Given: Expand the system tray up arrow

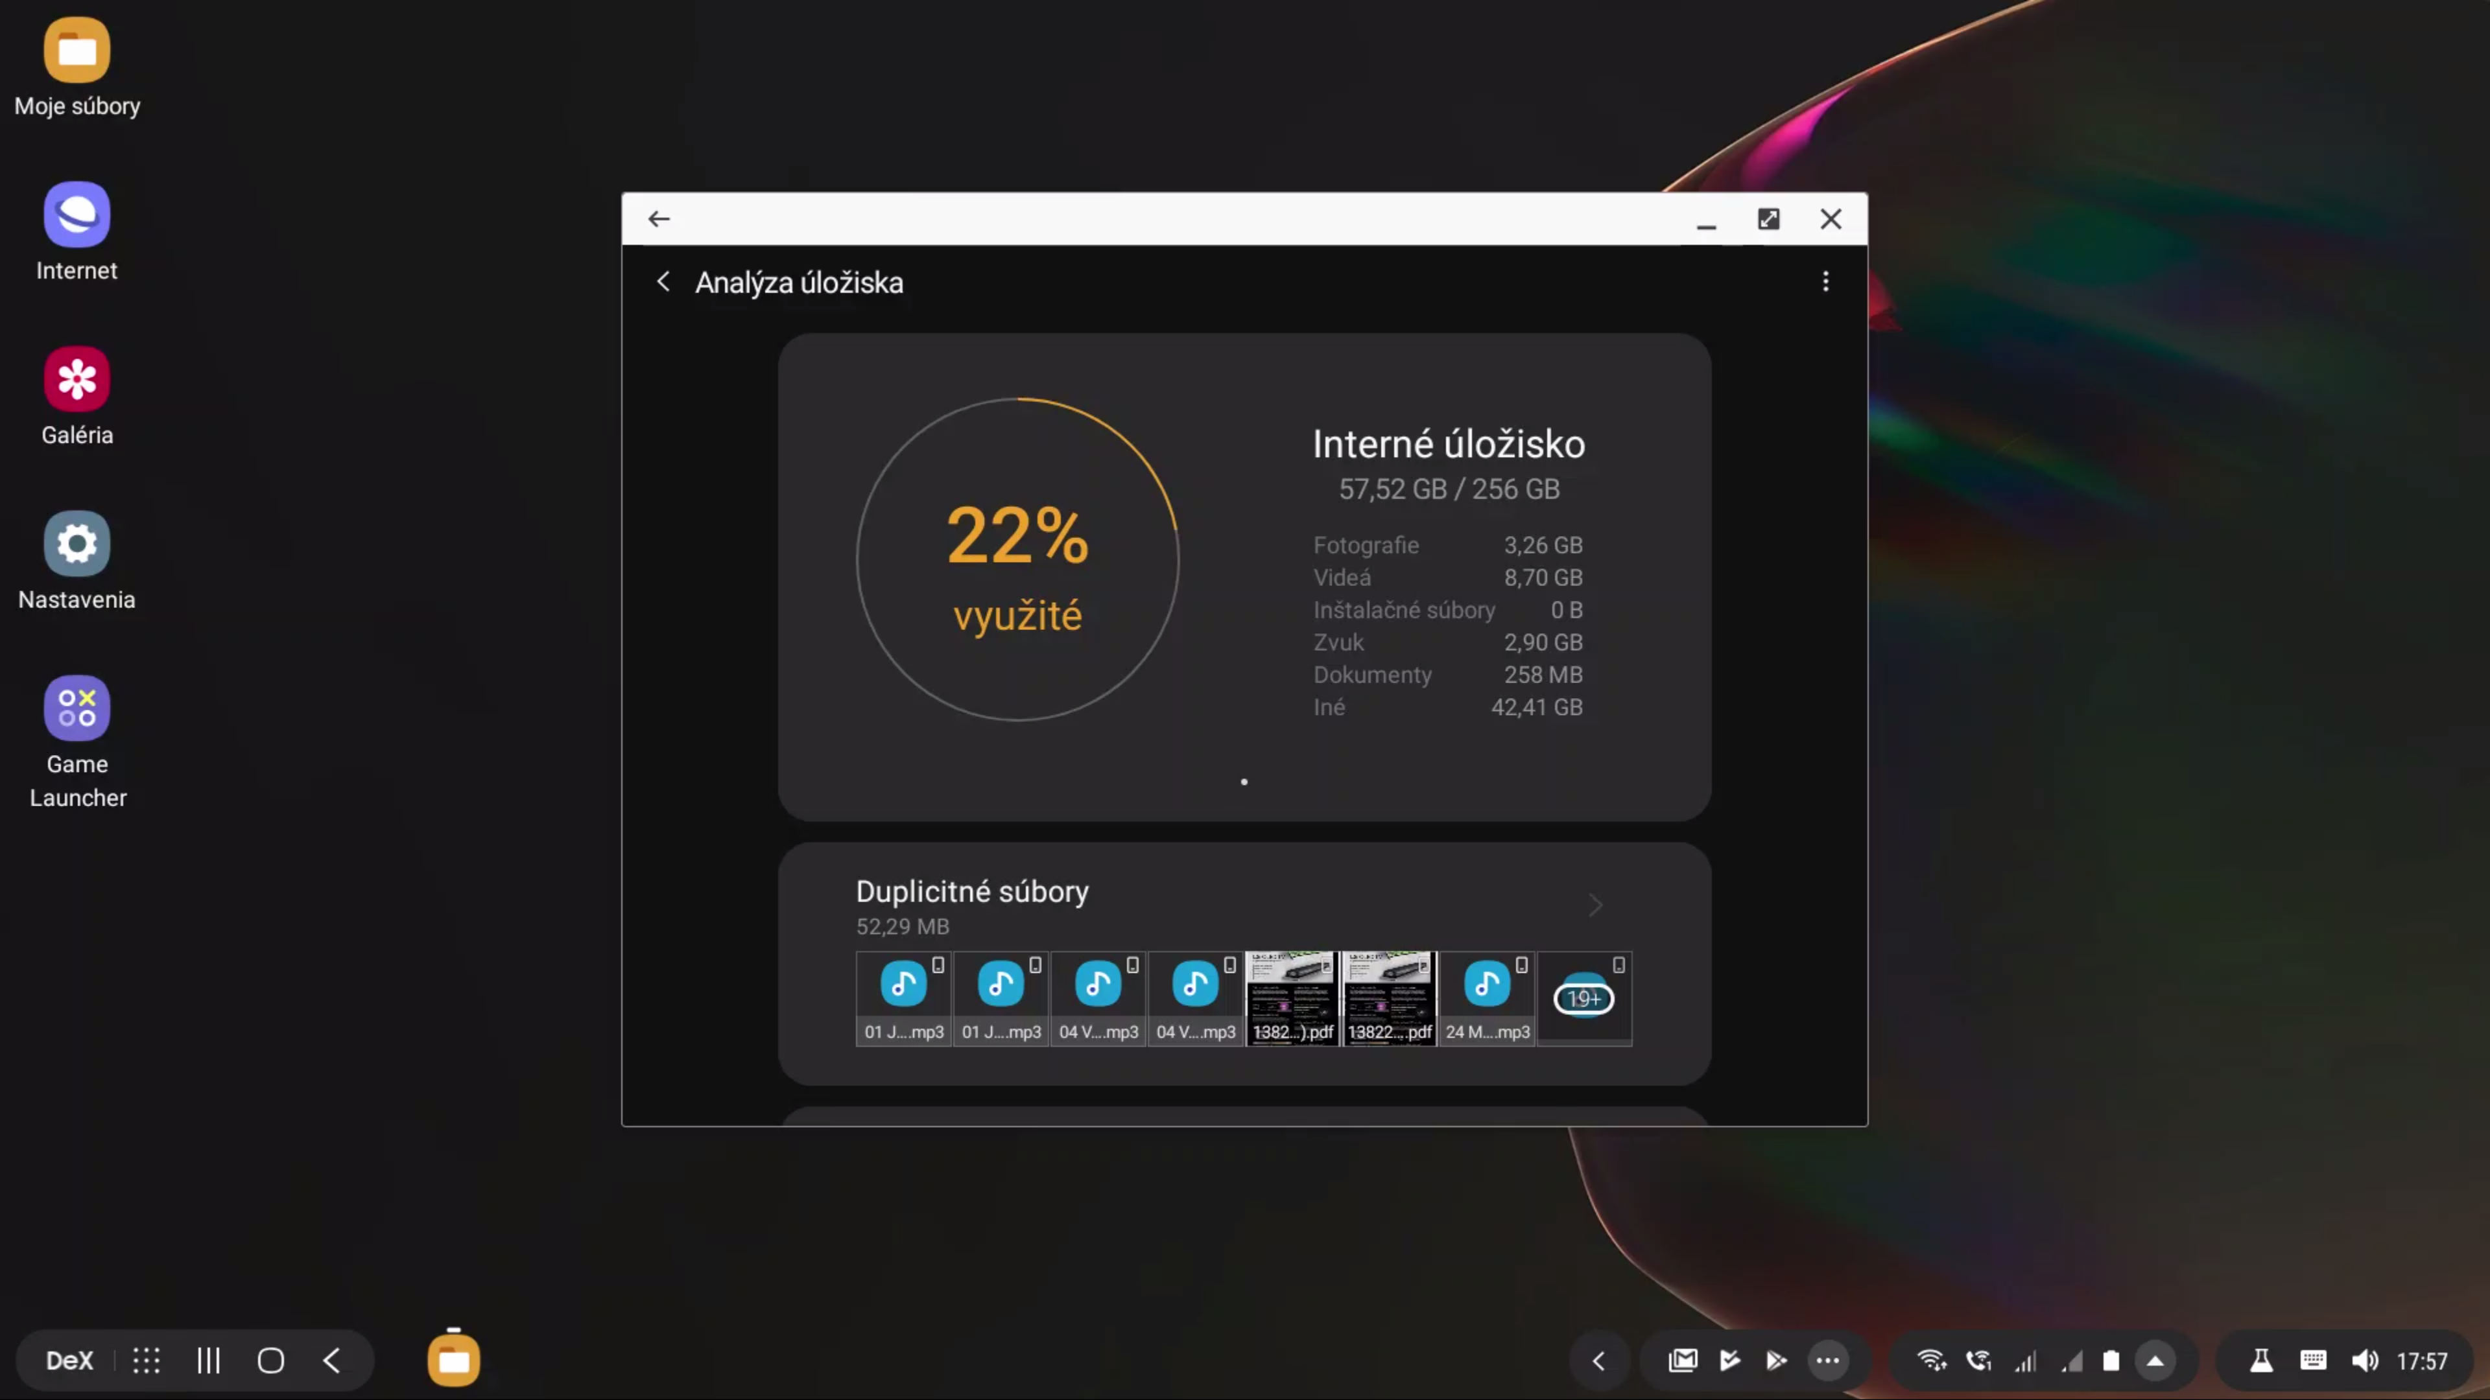Looking at the screenshot, I should (x=2155, y=1360).
